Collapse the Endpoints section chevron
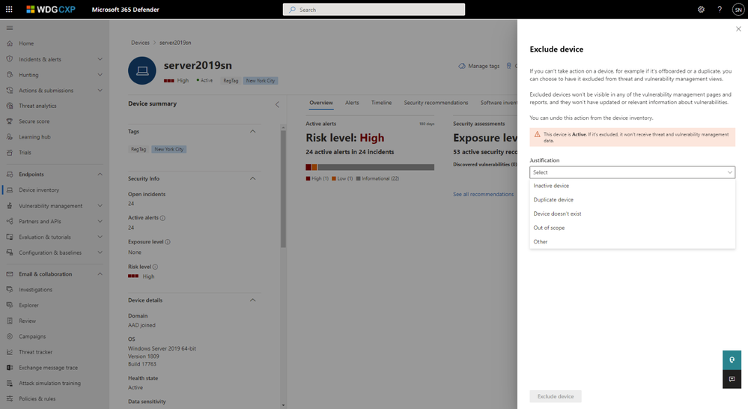The image size is (748, 409). tap(100, 175)
